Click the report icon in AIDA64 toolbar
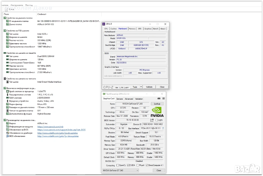 [x=6, y=9]
